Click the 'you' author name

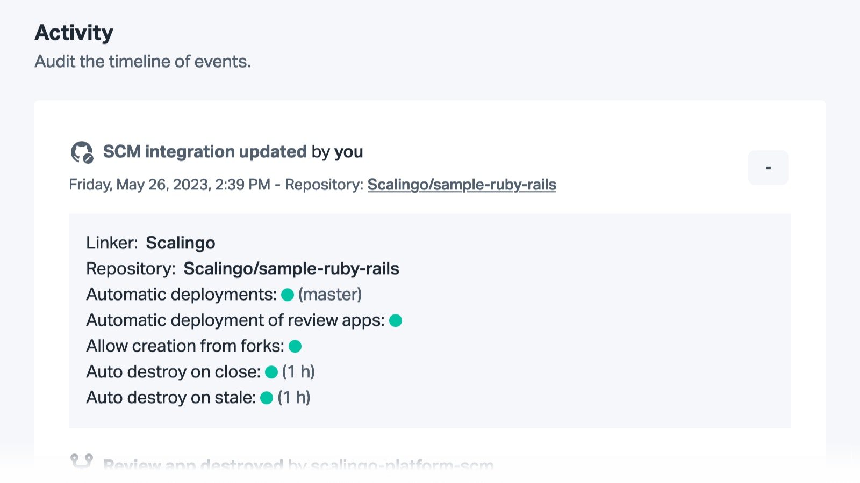(349, 152)
